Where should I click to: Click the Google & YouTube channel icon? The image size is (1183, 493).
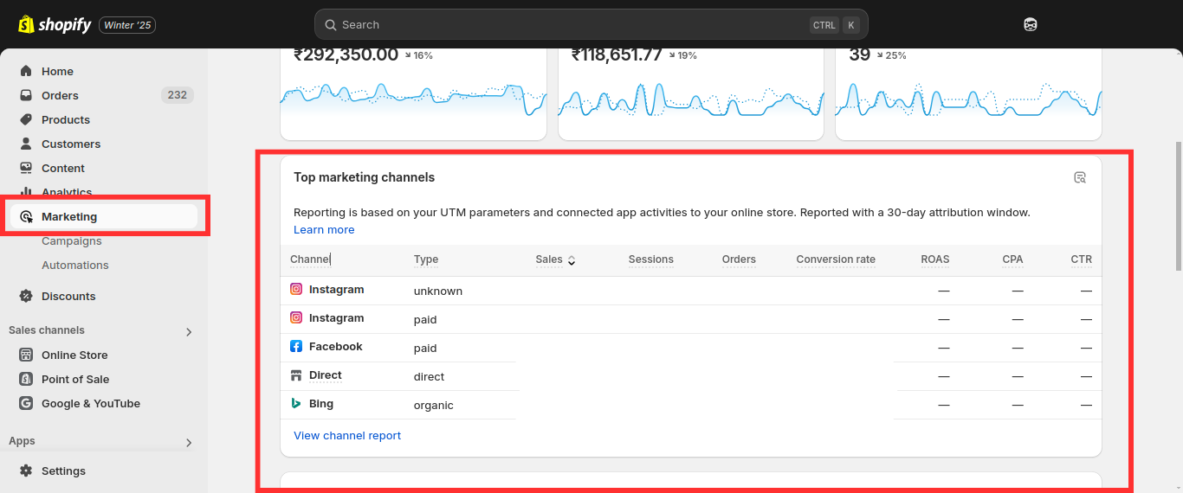tap(26, 403)
